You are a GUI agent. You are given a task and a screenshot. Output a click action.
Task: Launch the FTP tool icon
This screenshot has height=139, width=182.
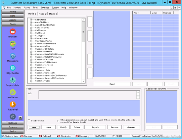pos(13,44)
